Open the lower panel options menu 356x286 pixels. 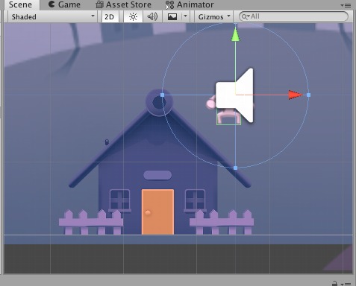click(346, 284)
